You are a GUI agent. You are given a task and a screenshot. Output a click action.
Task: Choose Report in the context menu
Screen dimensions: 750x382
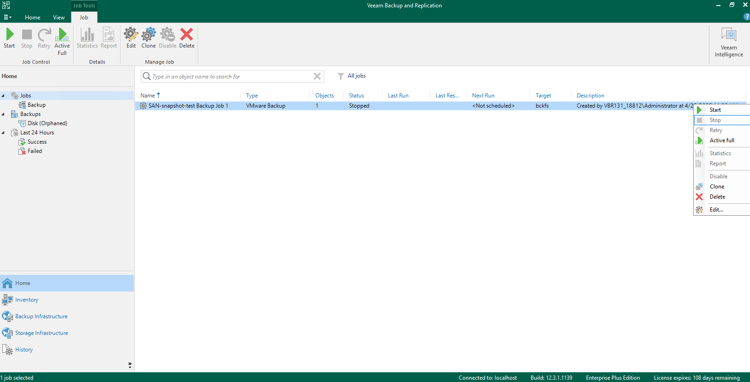718,164
